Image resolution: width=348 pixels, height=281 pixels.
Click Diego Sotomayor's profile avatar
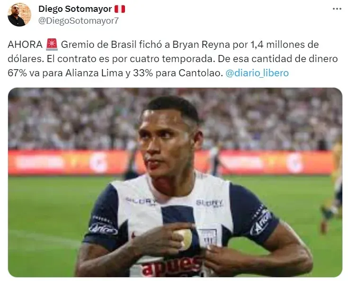pyautogui.click(x=19, y=15)
